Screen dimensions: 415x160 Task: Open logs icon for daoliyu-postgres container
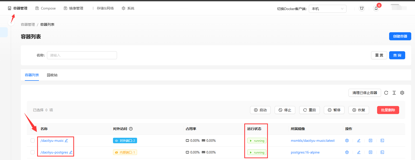tap(371, 152)
